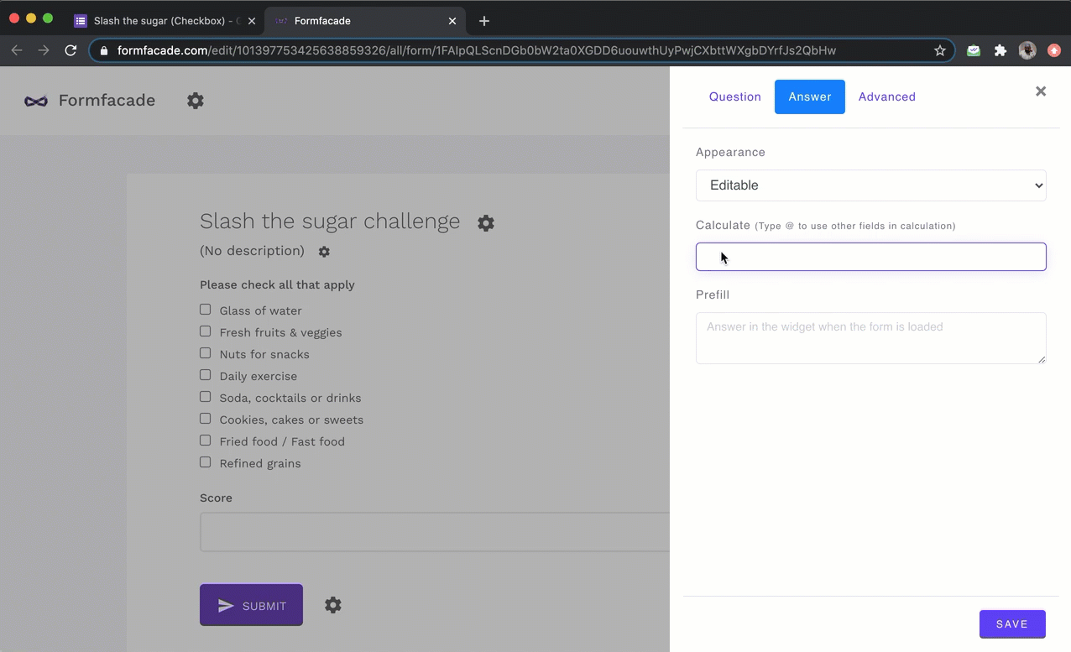The height and width of the screenshot is (652, 1071).
Task: Open gear settings next to Submit button
Action: (x=333, y=605)
